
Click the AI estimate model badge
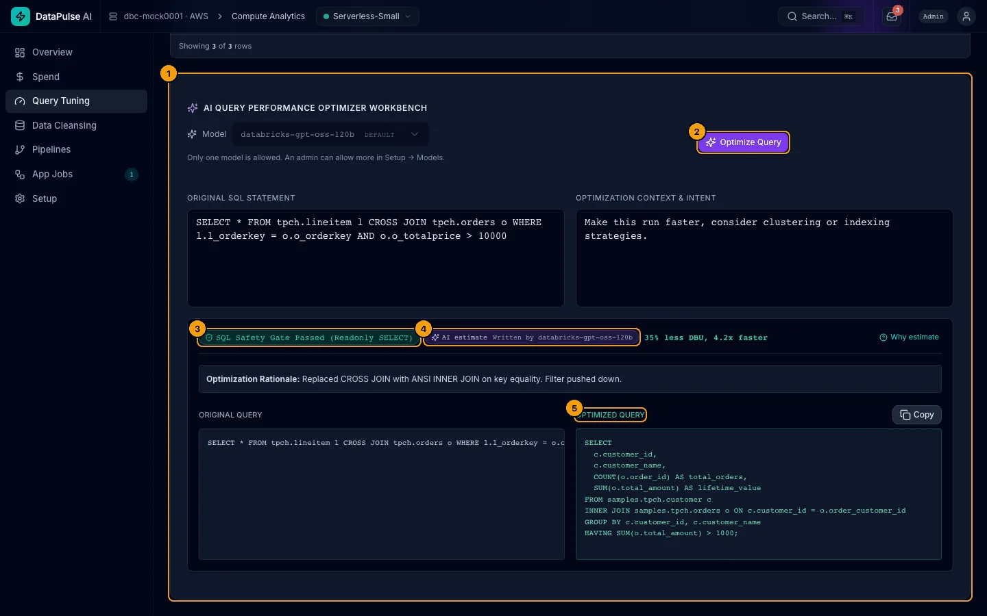click(x=532, y=337)
